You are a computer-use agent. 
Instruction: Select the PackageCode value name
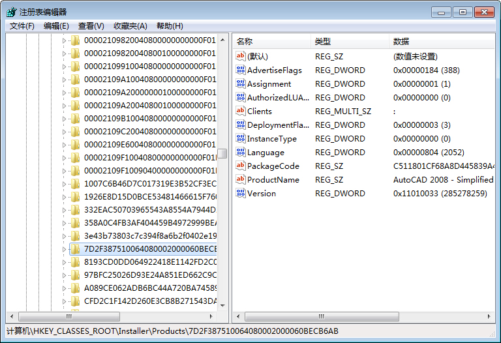tap(273, 166)
